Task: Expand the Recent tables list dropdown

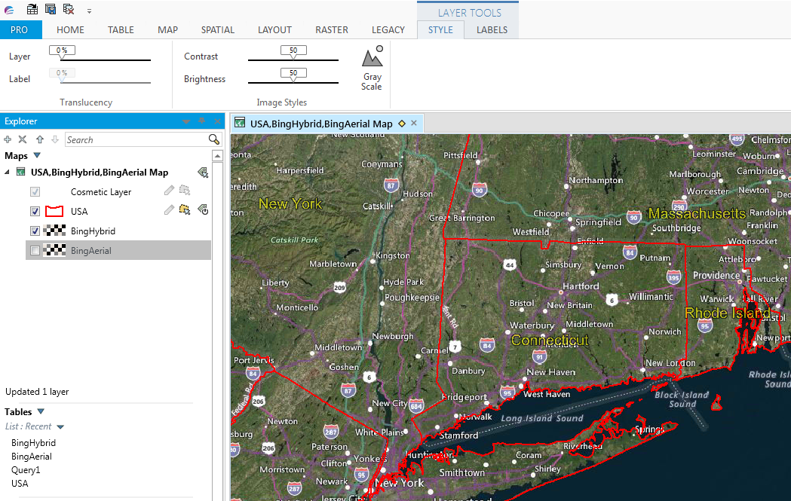Action: pyautogui.click(x=59, y=426)
